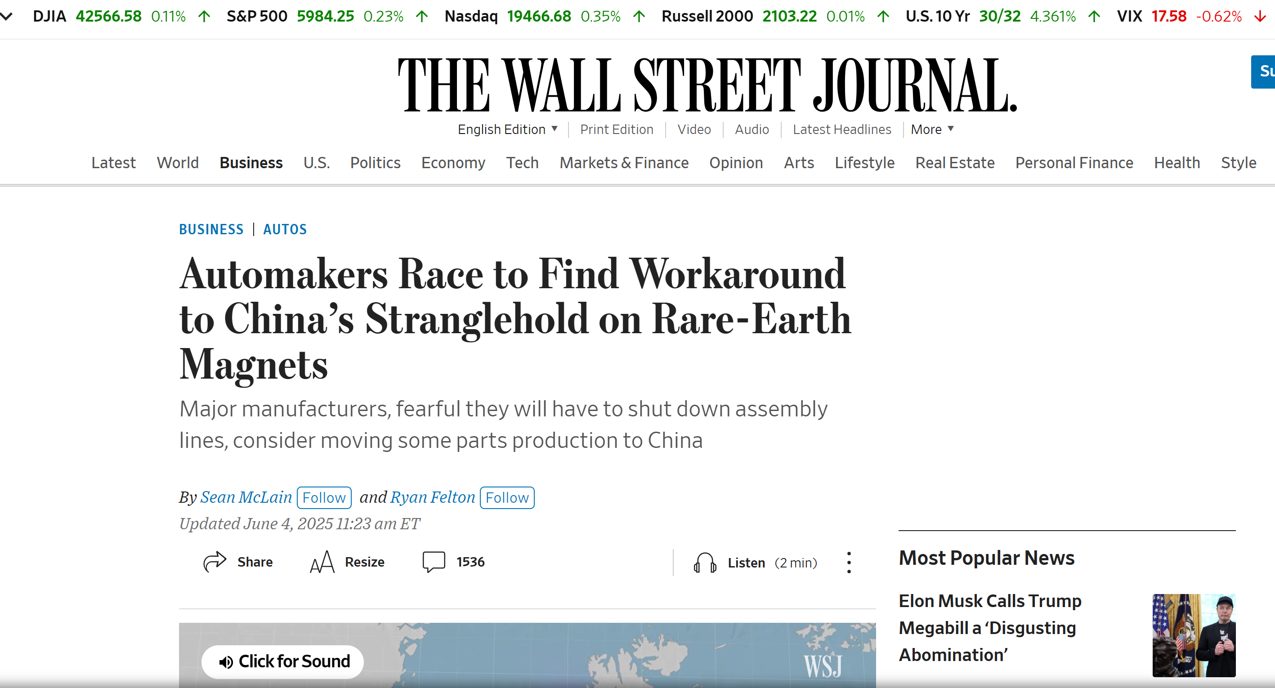Click the Russell 2000 ticker entry
The height and width of the screenshot is (688, 1275).
point(776,16)
